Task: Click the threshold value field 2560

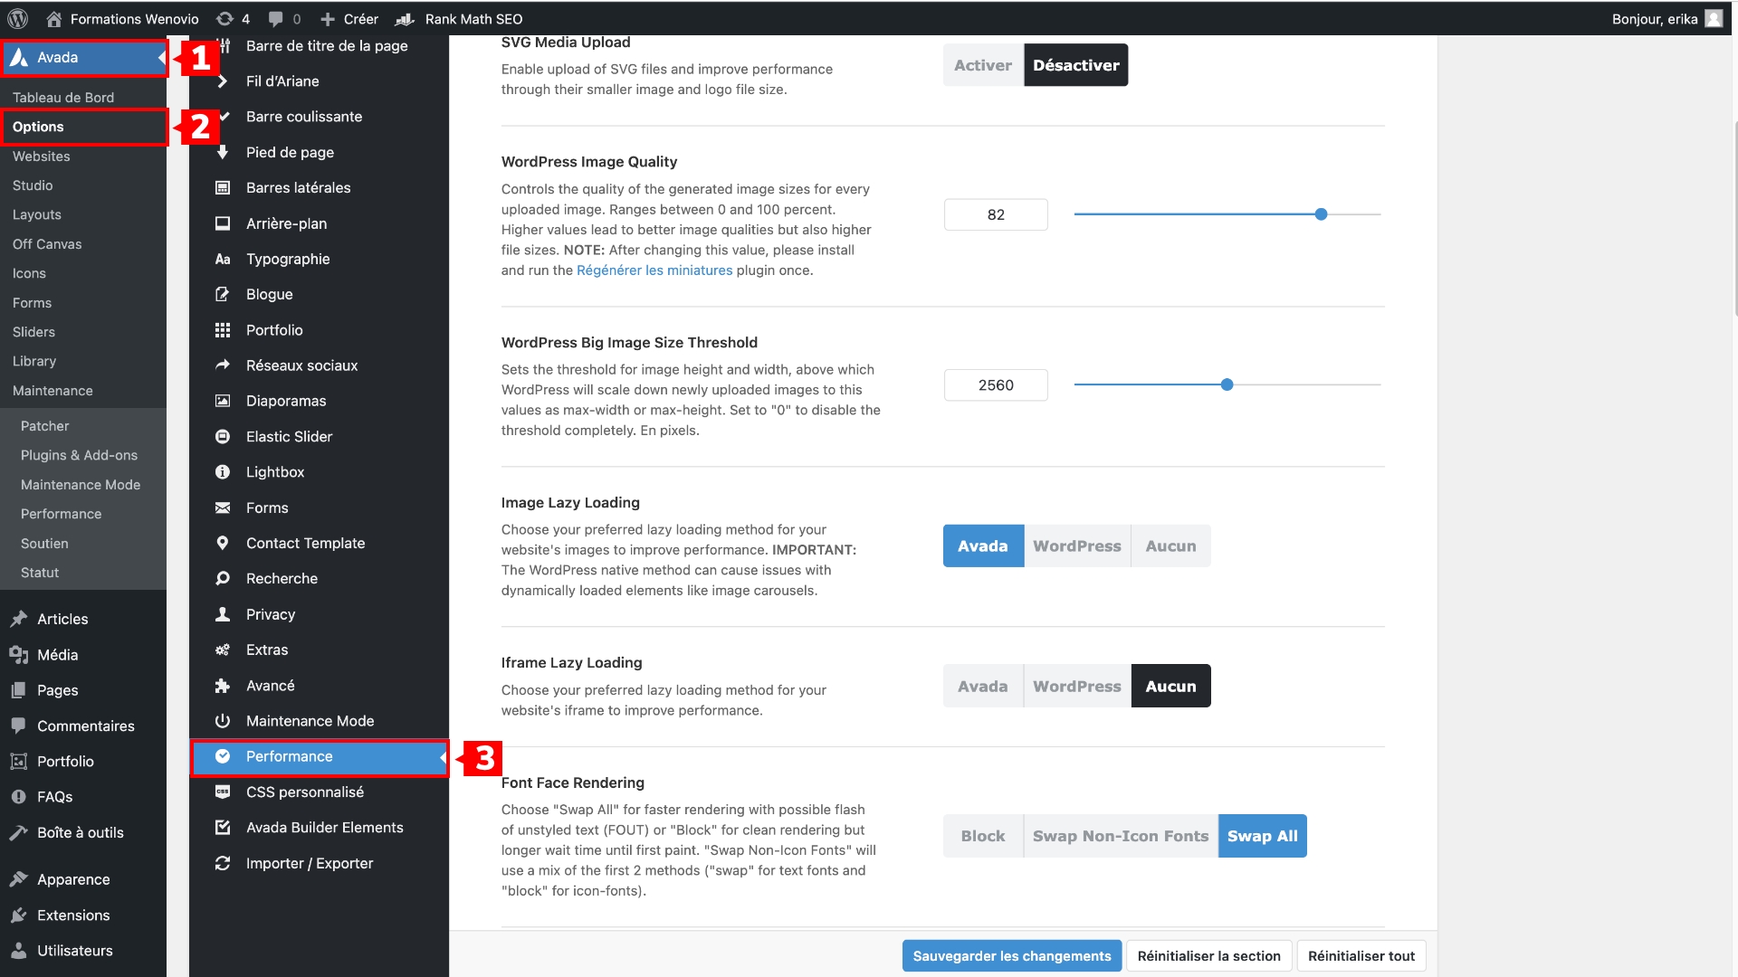Action: [x=996, y=385]
